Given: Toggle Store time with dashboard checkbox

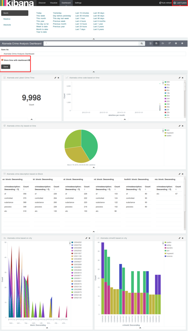Looking at the screenshot, I should pyautogui.click(x=2, y=60).
